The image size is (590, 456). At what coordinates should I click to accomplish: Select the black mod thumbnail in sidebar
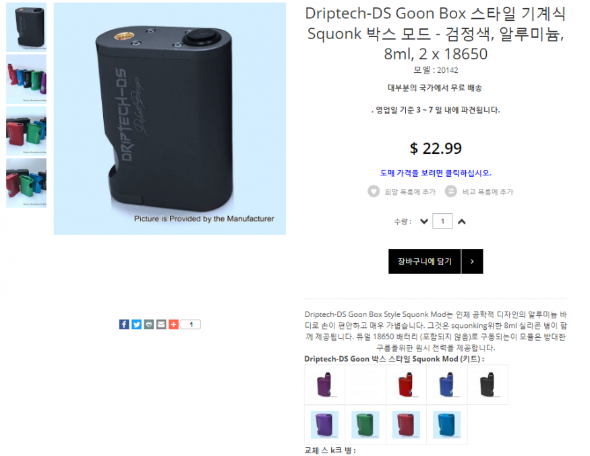(26, 27)
